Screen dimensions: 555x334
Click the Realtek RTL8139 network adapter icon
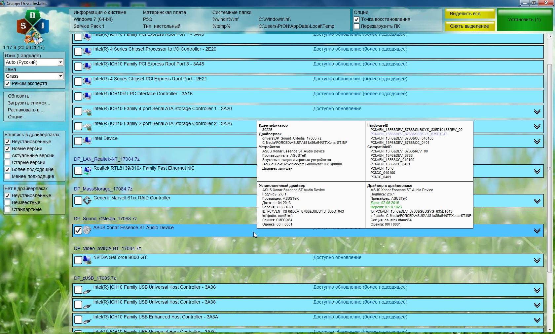(87, 171)
